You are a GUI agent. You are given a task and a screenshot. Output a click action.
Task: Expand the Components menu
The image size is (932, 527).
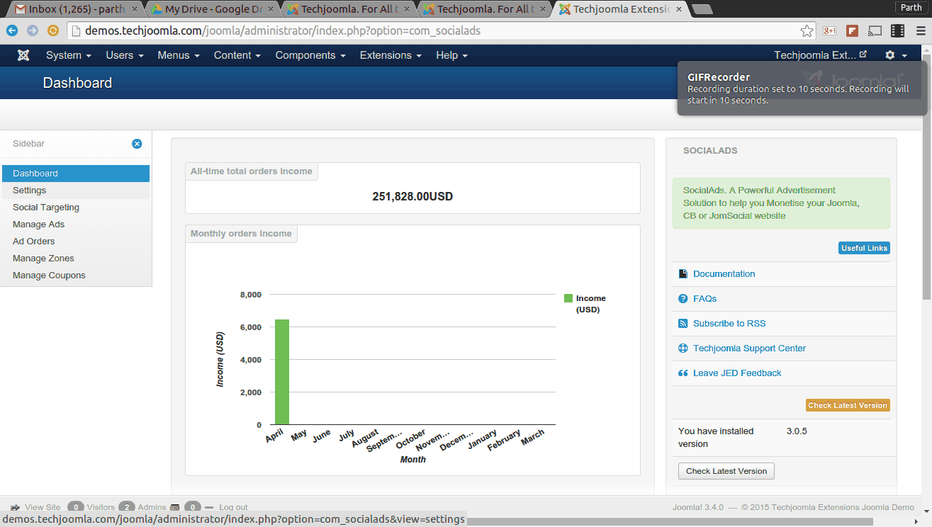(310, 55)
